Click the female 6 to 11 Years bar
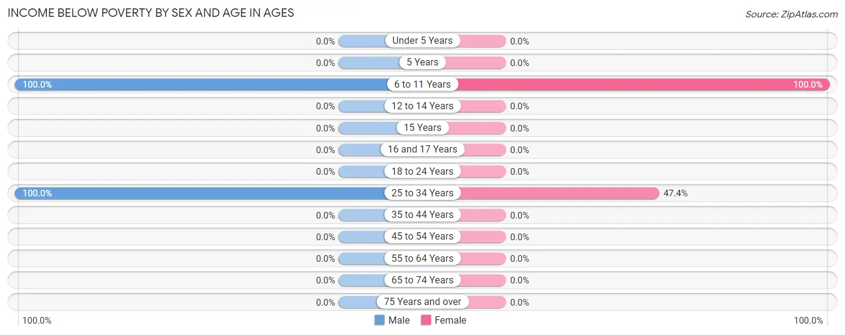845x335 pixels. [x=643, y=85]
